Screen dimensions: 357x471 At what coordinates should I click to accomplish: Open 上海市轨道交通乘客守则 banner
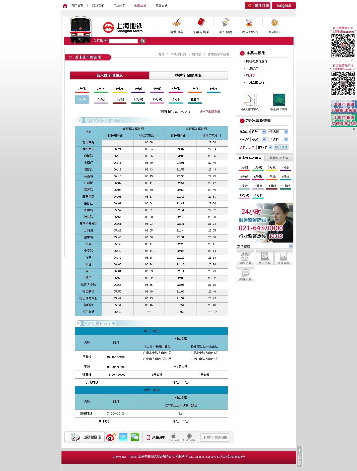tap(344, 121)
